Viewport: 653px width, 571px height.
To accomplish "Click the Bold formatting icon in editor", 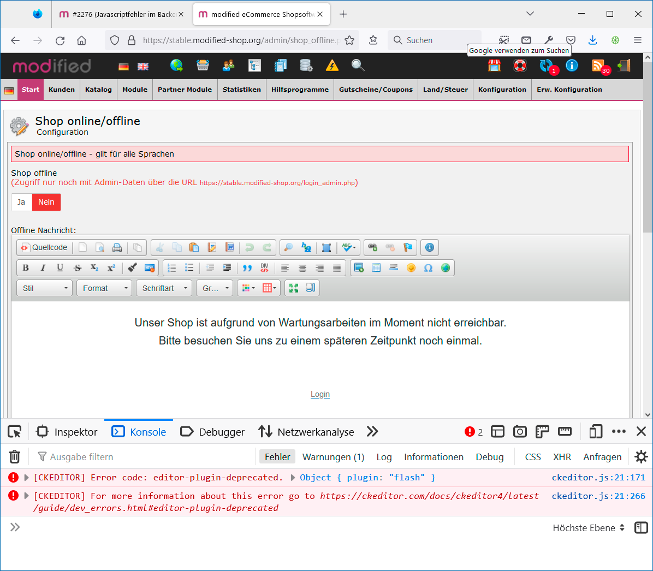I will (26, 268).
